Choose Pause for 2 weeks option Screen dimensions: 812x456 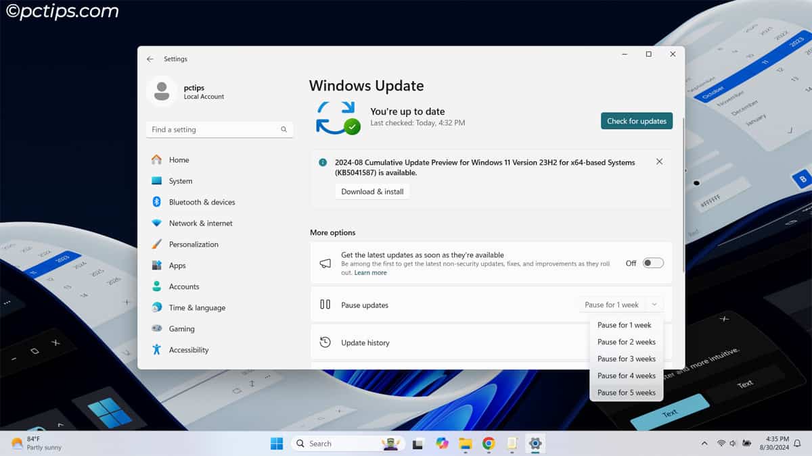626,342
